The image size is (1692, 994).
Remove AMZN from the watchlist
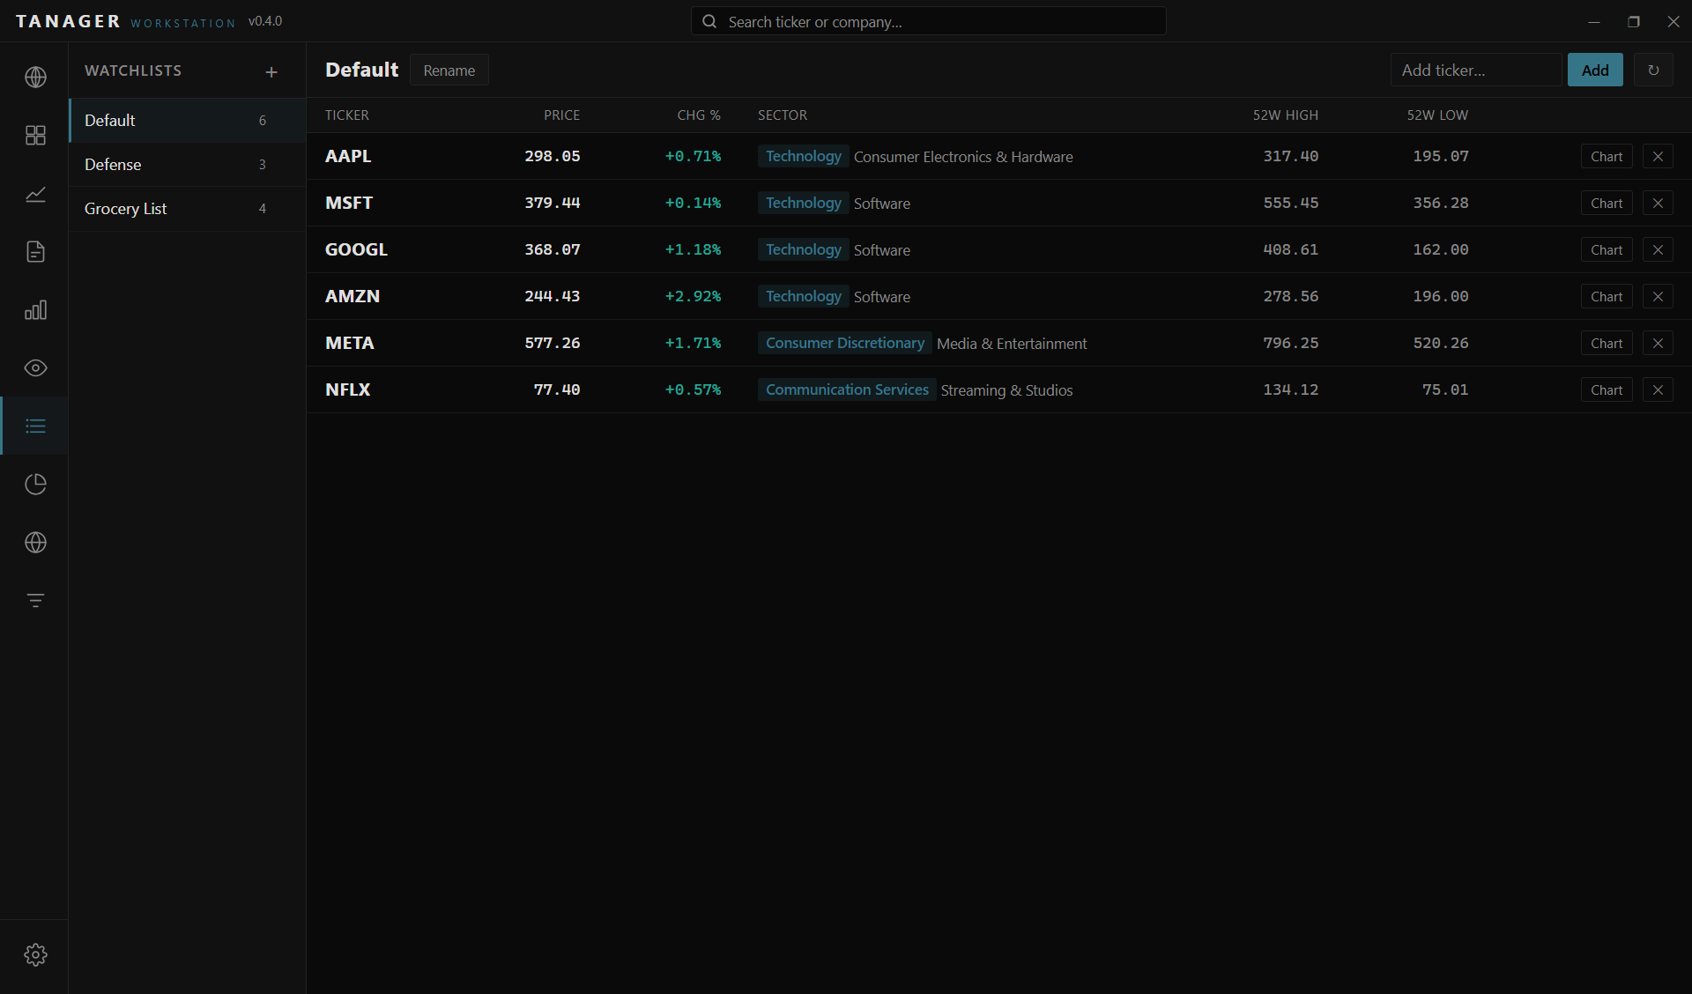pyautogui.click(x=1658, y=296)
